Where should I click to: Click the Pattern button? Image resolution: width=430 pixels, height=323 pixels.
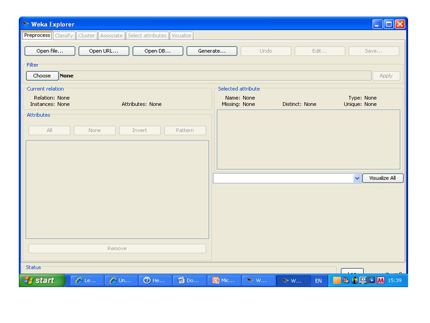coord(185,131)
